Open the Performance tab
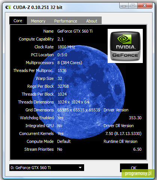Viewport: 157px width, 180px height. (x=65, y=21)
